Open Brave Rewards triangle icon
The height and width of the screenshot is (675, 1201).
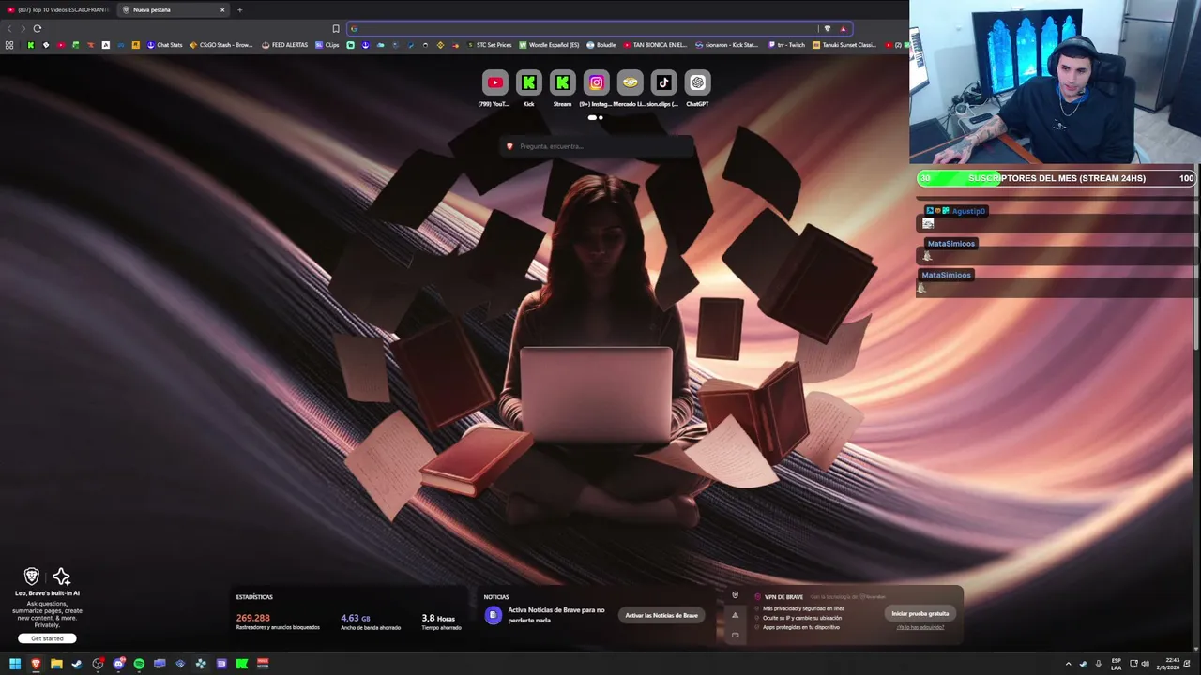pyautogui.click(x=843, y=28)
